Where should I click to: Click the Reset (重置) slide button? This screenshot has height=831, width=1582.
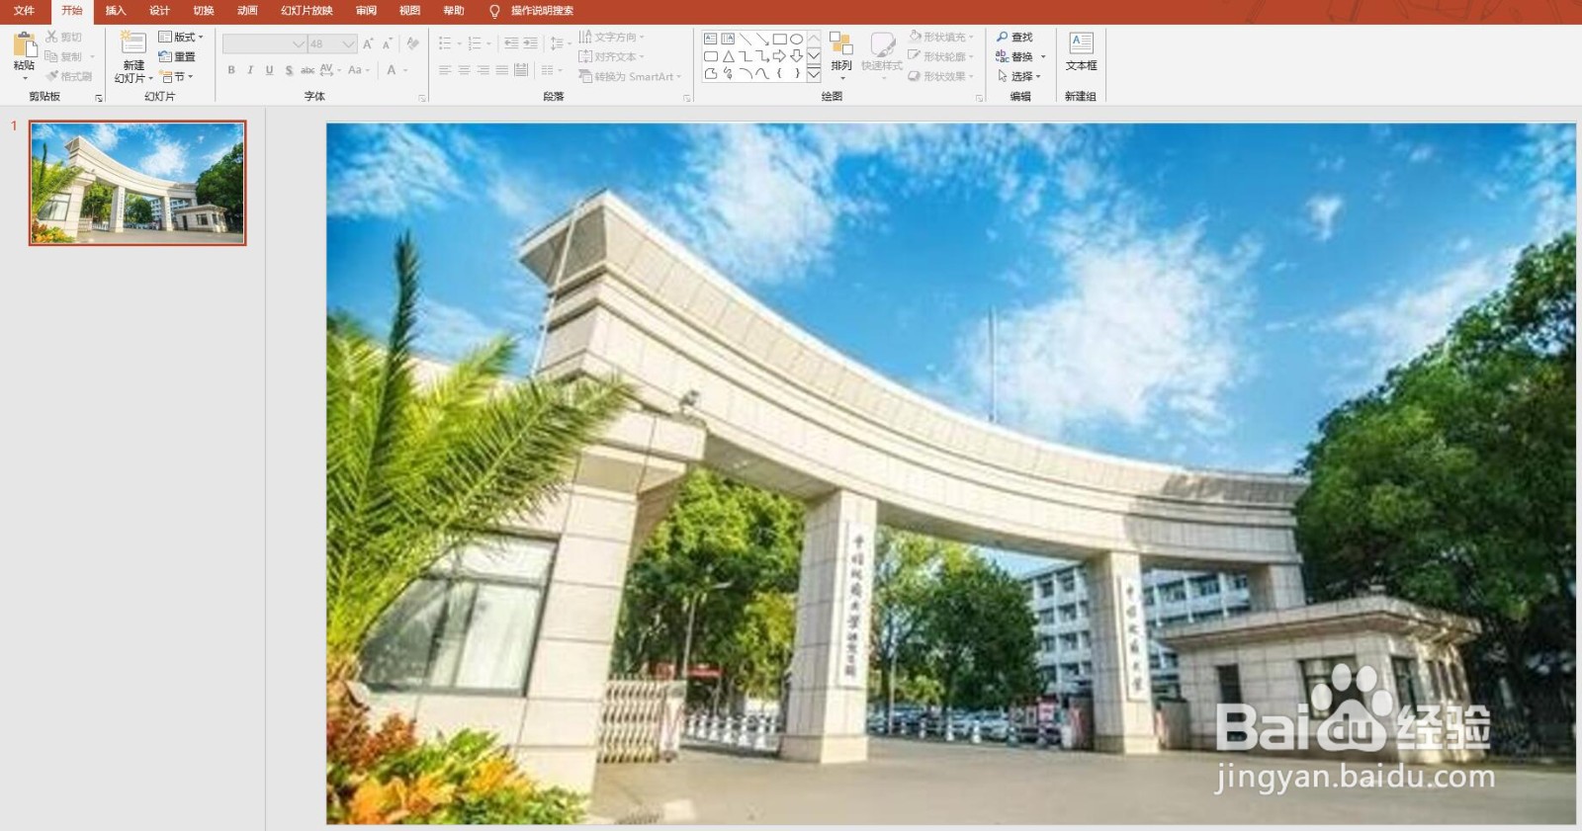[178, 56]
